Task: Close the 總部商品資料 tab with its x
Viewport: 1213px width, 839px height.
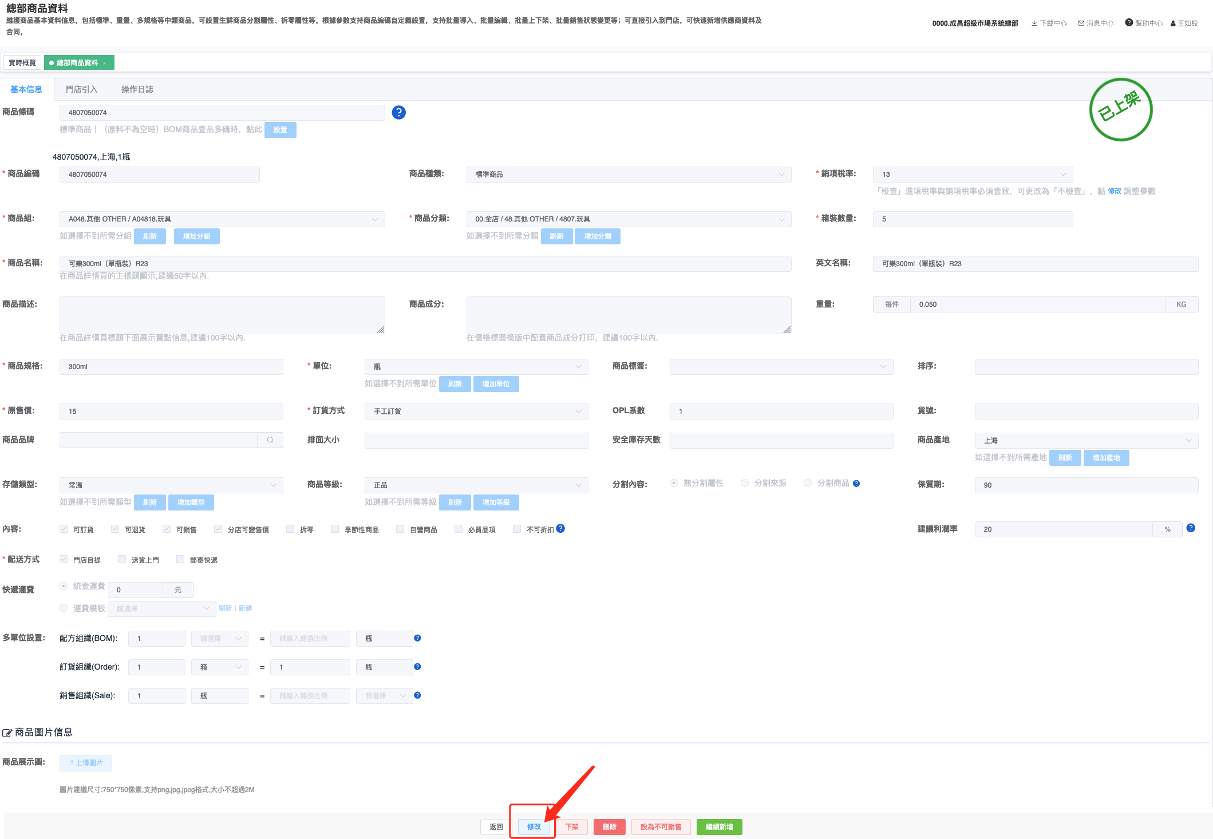Action: tap(105, 63)
